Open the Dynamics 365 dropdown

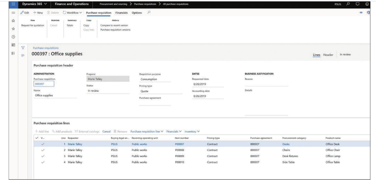coord(35,4)
